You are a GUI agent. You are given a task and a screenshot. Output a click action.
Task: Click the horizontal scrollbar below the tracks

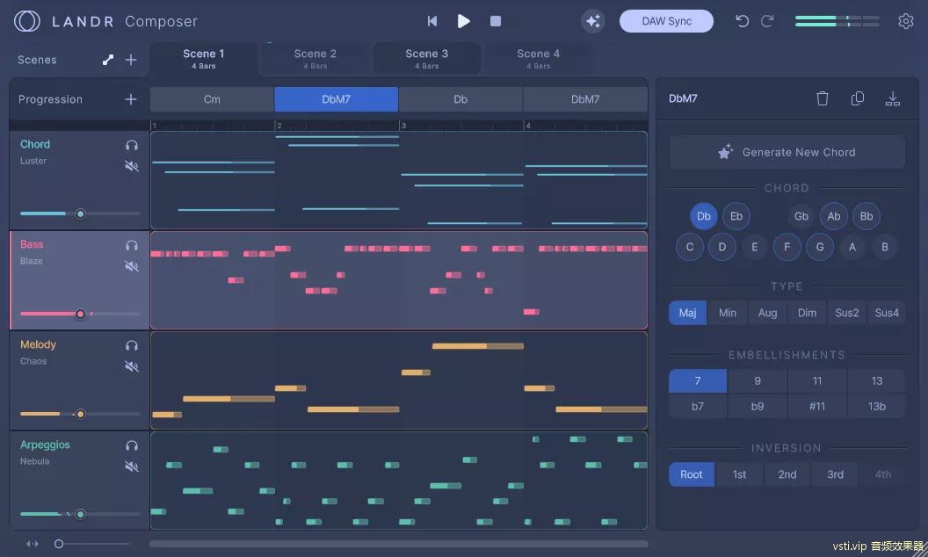pos(399,544)
